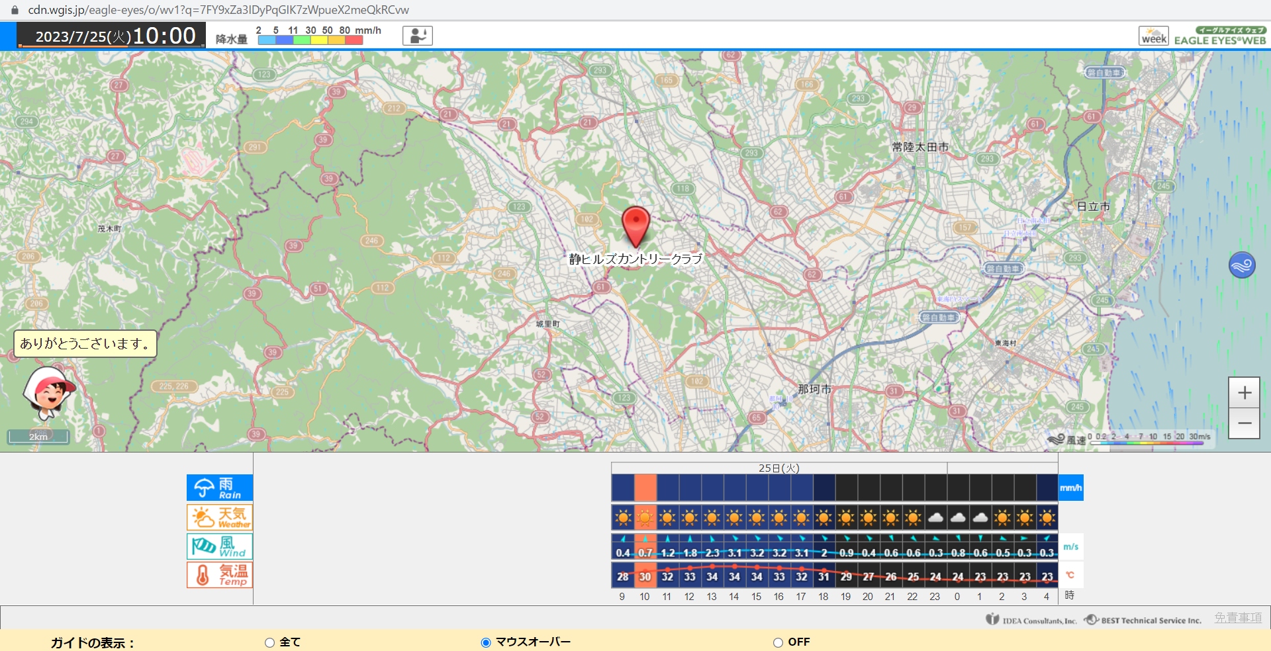The width and height of the screenshot is (1271, 651).
Task: Toggle the blue wind animation icon on map
Action: click(x=1242, y=265)
